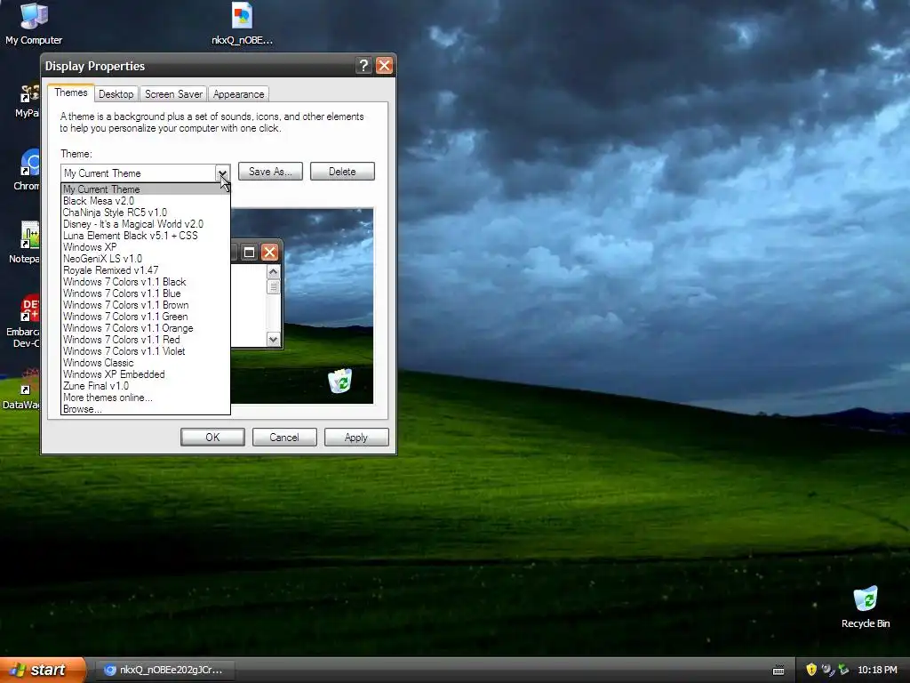This screenshot has width=910, height=683.
Task: Click preview scrollbar up arrow
Action: click(x=274, y=272)
